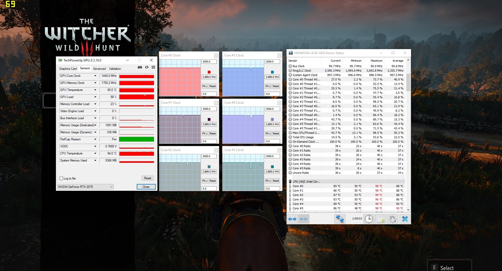The image size is (502, 271).
Task: Click the dark purple swatch in Core #1 Clock
Action: pos(209,119)
